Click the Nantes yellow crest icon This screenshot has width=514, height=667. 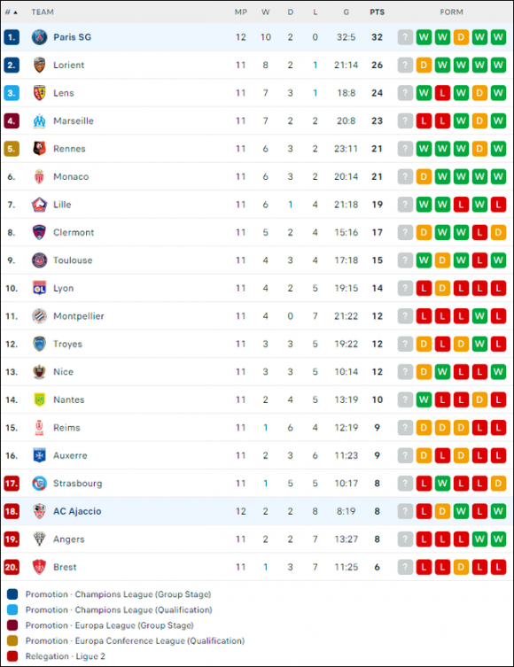click(x=39, y=399)
